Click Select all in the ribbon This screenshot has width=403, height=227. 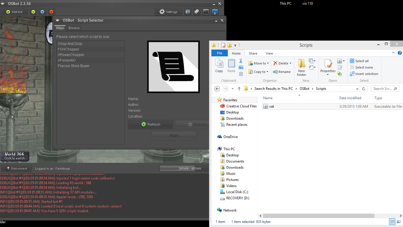click(359, 61)
